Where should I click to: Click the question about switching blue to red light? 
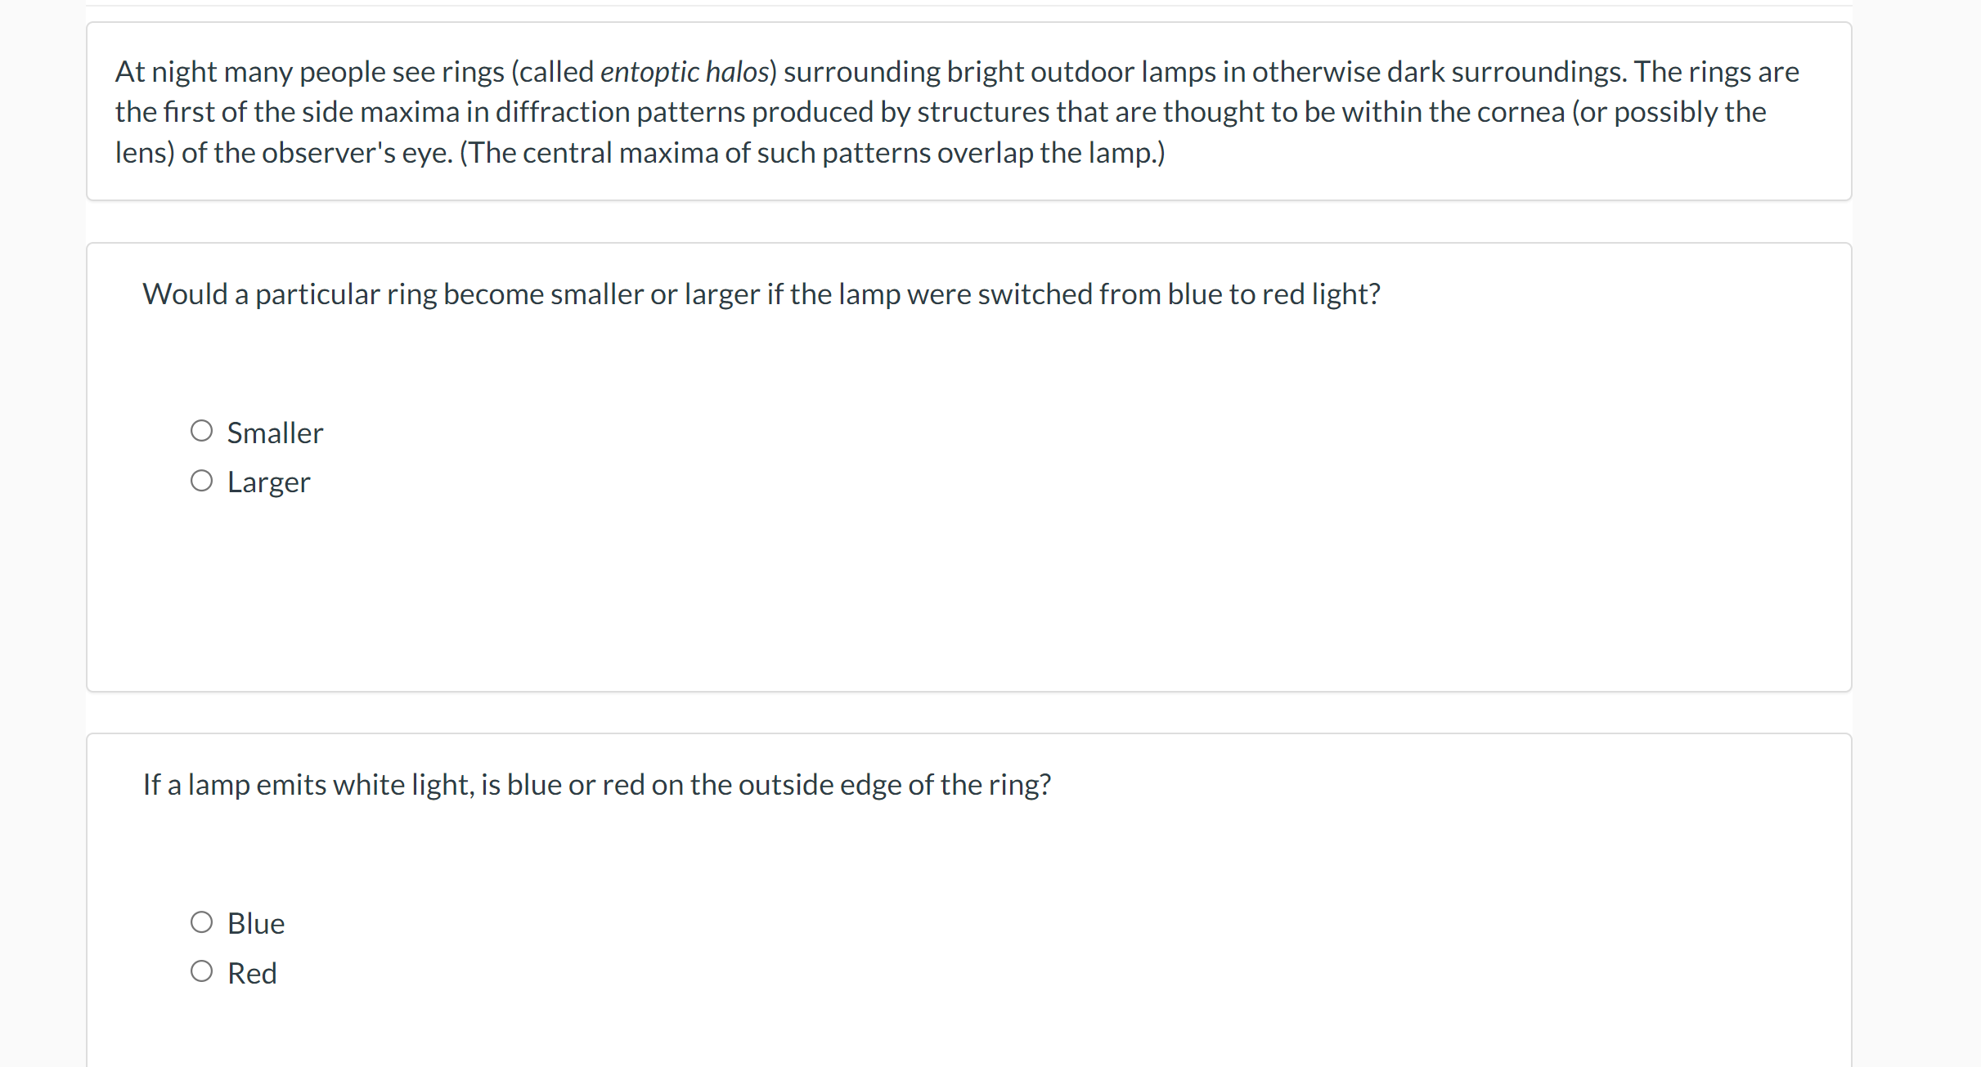pos(761,294)
